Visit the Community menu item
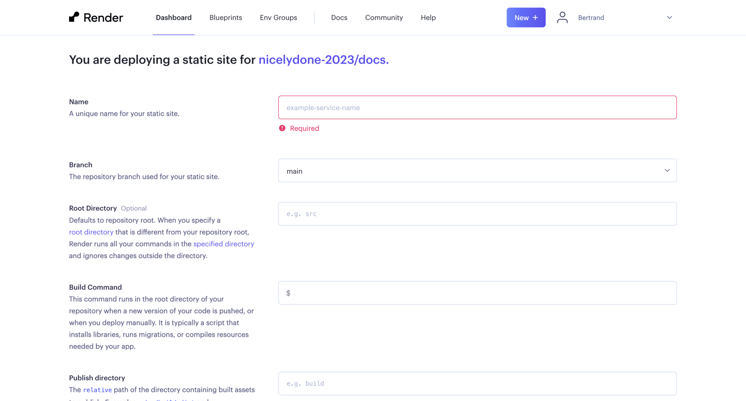This screenshot has width=746, height=401. click(x=384, y=18)
